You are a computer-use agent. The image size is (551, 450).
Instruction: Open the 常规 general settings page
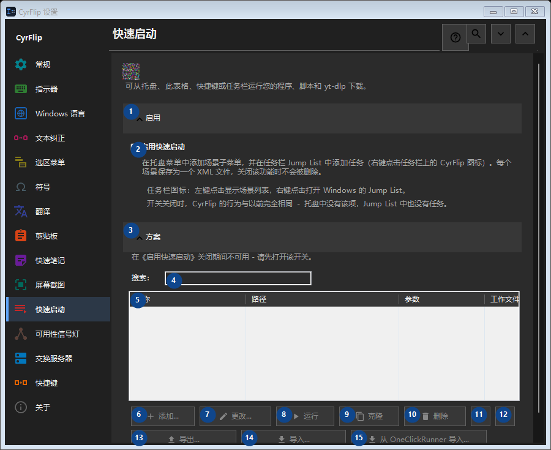coord(58,65)
